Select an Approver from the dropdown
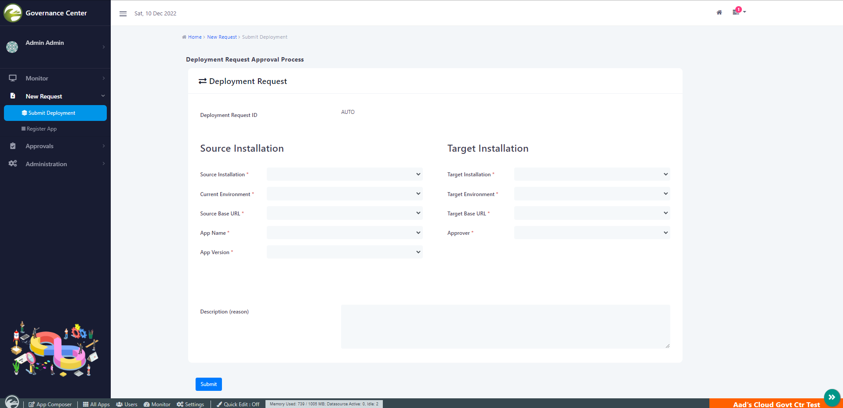This screenshot has height=408, width=843. [592, 233]
